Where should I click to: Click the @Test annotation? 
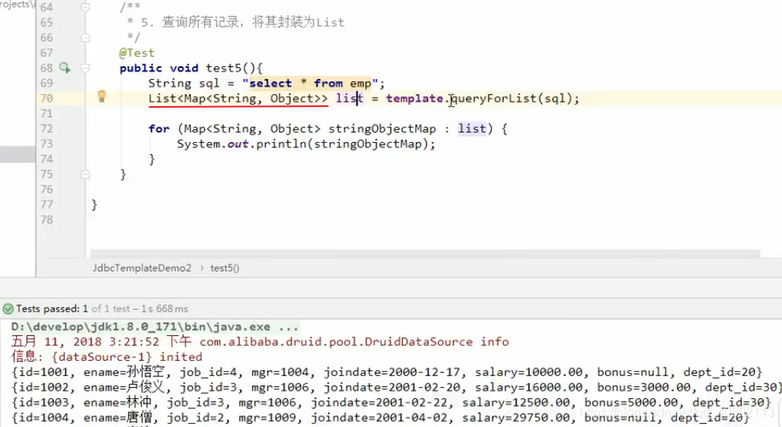137,53
